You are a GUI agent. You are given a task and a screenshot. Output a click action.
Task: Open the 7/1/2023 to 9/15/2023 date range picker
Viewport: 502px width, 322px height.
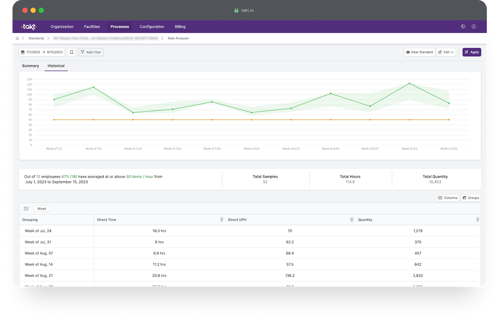42,52
